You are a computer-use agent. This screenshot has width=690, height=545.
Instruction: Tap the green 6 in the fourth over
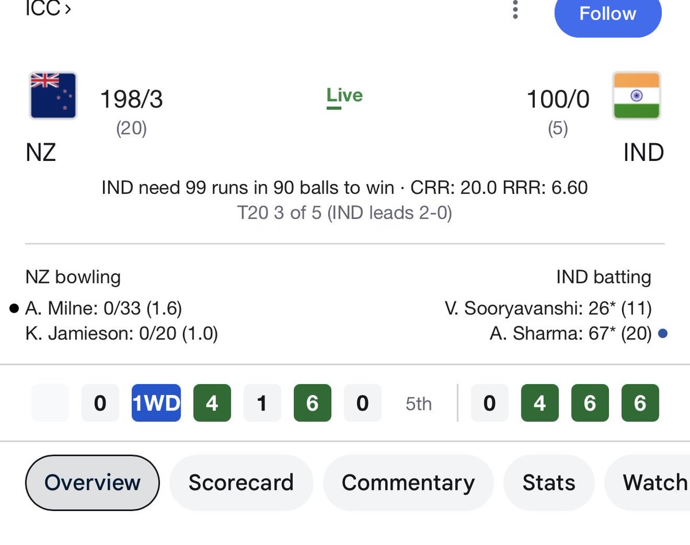coord(312,403)
